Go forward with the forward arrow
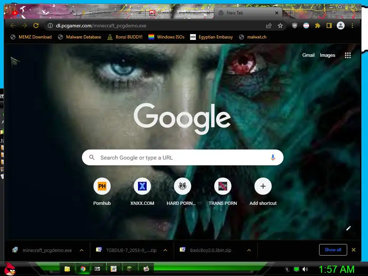The image size is (368, 276). (24, 26)
